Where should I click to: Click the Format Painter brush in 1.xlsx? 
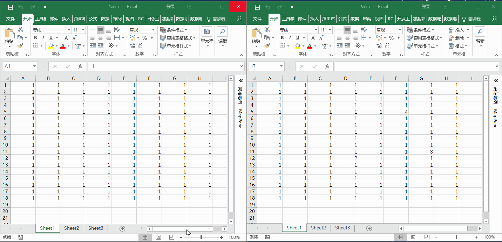20,45
